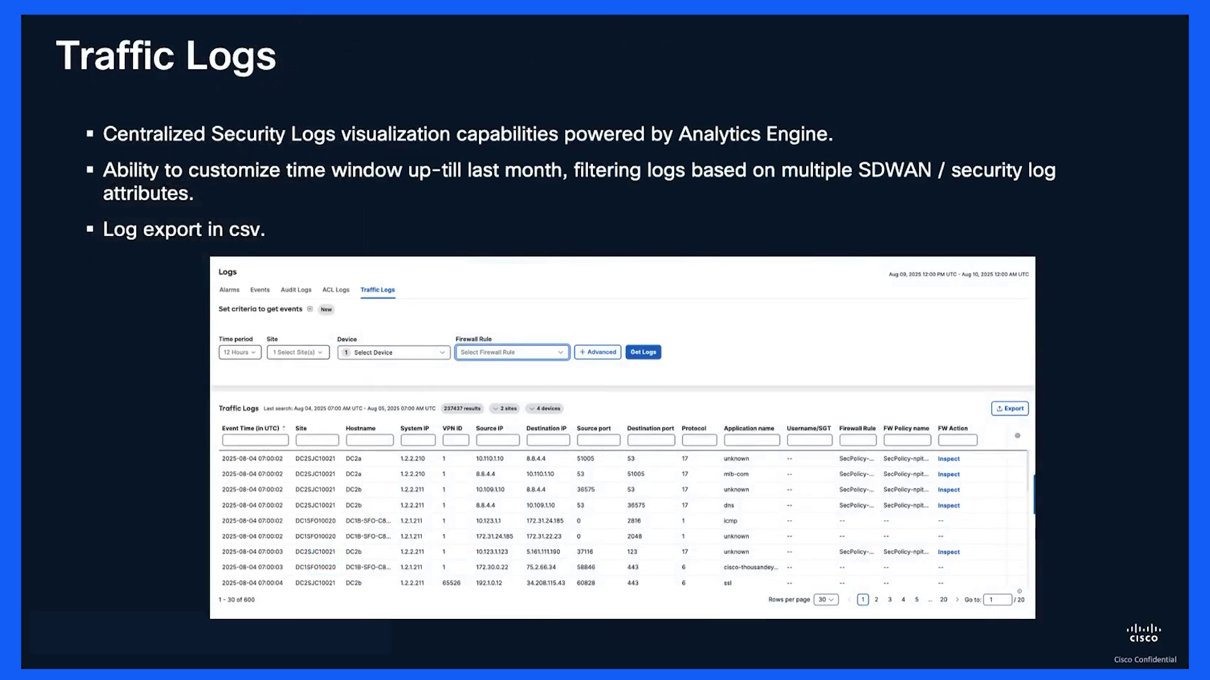The image size is (1210, 680).
Task: Expand the 2 sites chip
Action: click(x=505, y=409)
